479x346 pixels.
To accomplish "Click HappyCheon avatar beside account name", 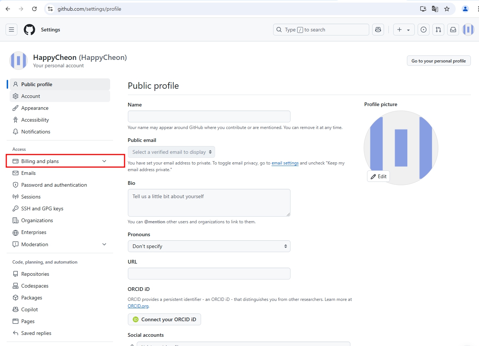I will 18,61.
